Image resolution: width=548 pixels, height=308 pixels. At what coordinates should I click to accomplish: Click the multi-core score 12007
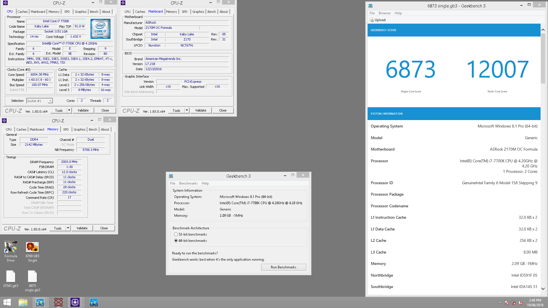497,69
